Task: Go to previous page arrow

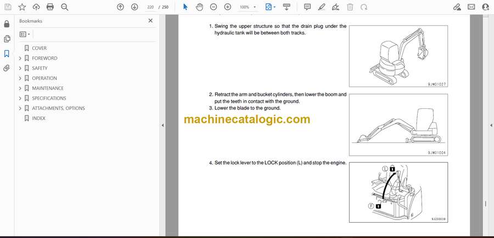Action: (120, 7)
